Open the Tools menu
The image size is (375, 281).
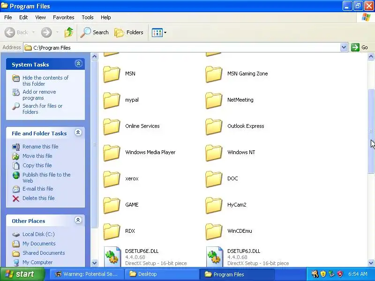88,17
